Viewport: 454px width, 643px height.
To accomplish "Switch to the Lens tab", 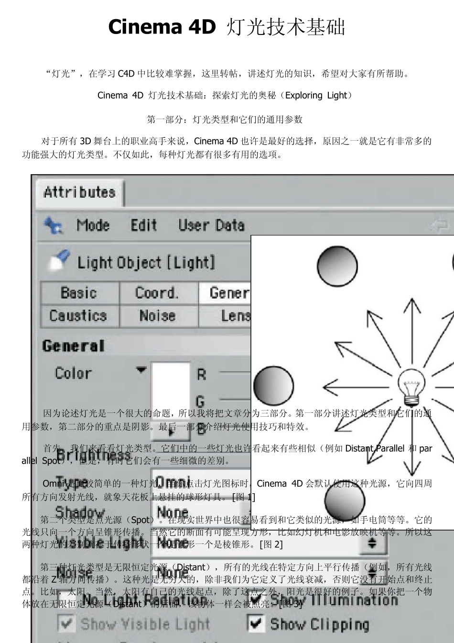I will 225,316.
